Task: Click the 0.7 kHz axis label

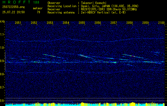Action: (x=2, y=87)
